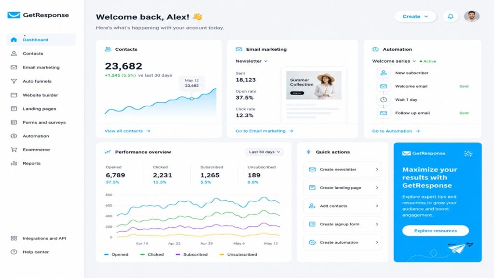The width and height of the screenshot is (494, 278).
Task: Click the Welcome email step envelope icon
Action: [384, 86]
